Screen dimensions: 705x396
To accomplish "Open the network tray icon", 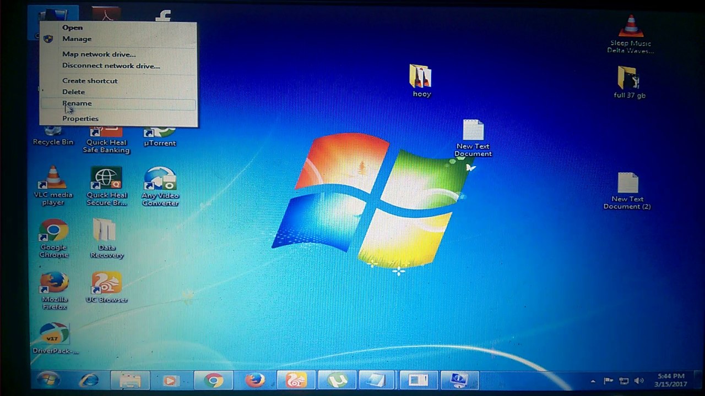I will 624,381.
